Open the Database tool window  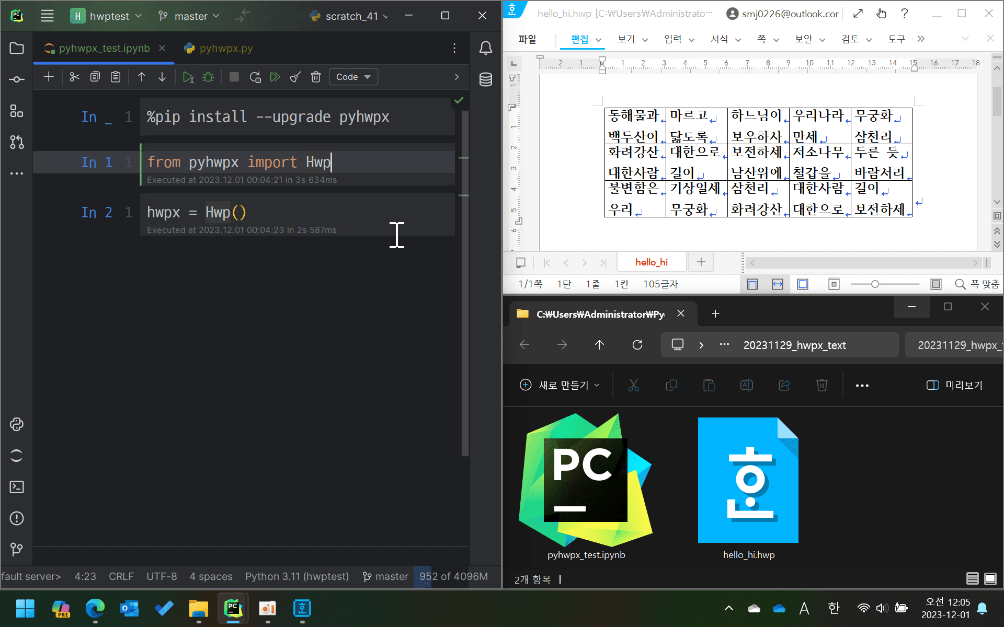coord(485,79)
